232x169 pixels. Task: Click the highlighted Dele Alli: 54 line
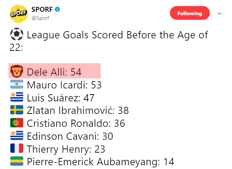(54, 71)
